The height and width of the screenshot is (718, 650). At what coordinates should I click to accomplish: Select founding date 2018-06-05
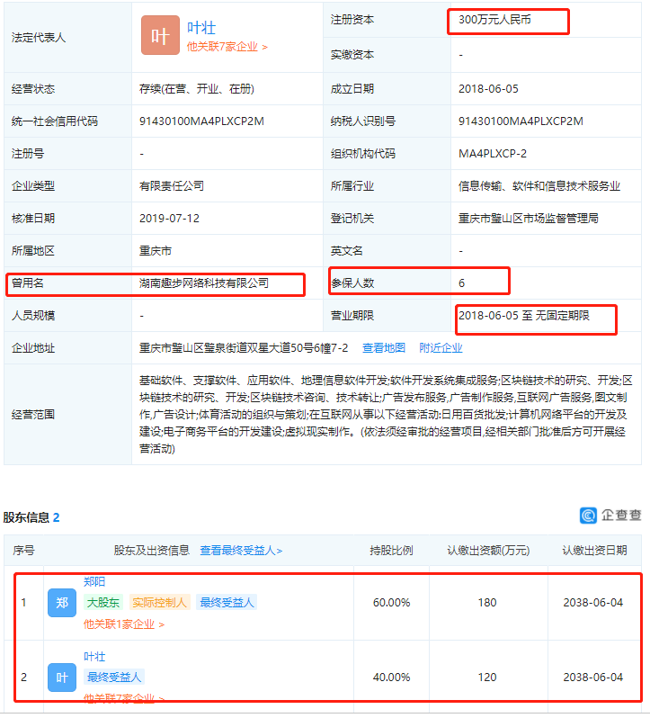click(x=488, y=89)
